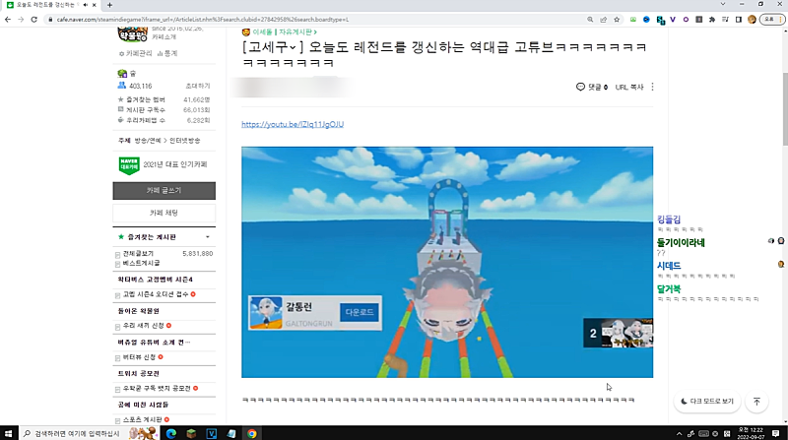Bookmark this page with the star icon
Viewport: 788px width, 440px height.
click(617, 20)
